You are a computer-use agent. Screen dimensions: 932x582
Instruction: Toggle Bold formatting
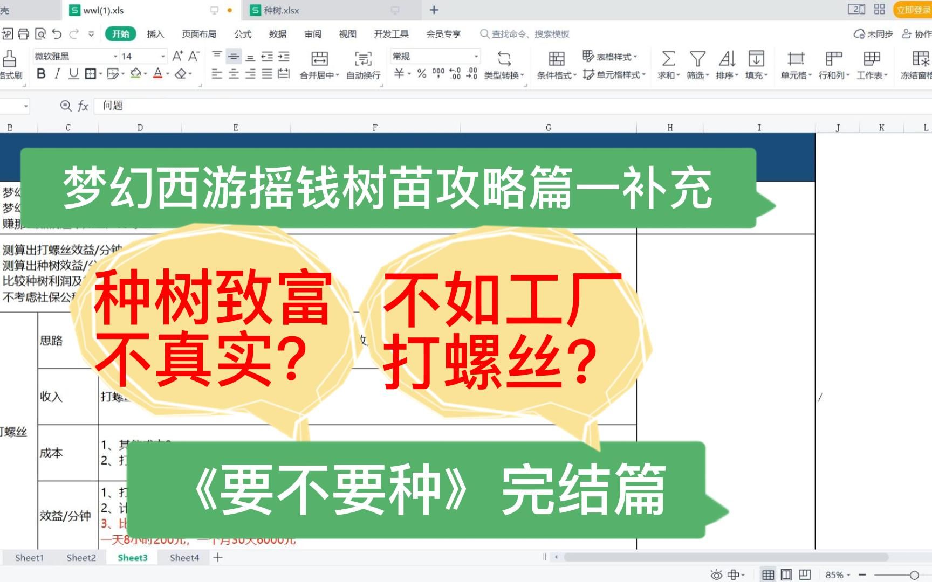41,73
